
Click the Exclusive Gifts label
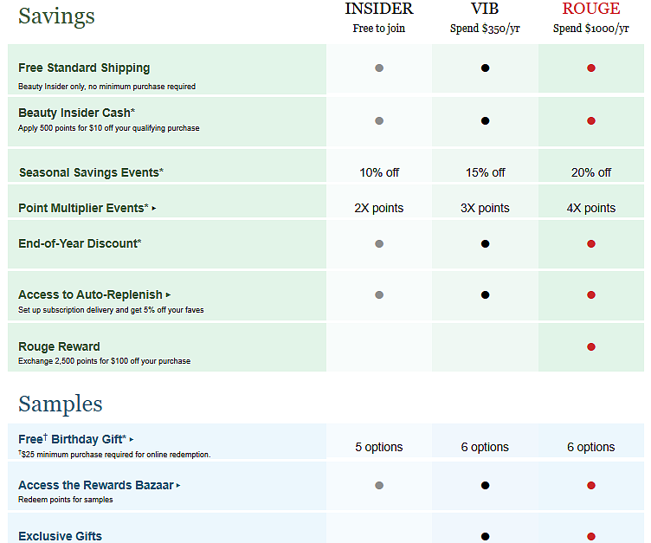[x=61, y=536]
